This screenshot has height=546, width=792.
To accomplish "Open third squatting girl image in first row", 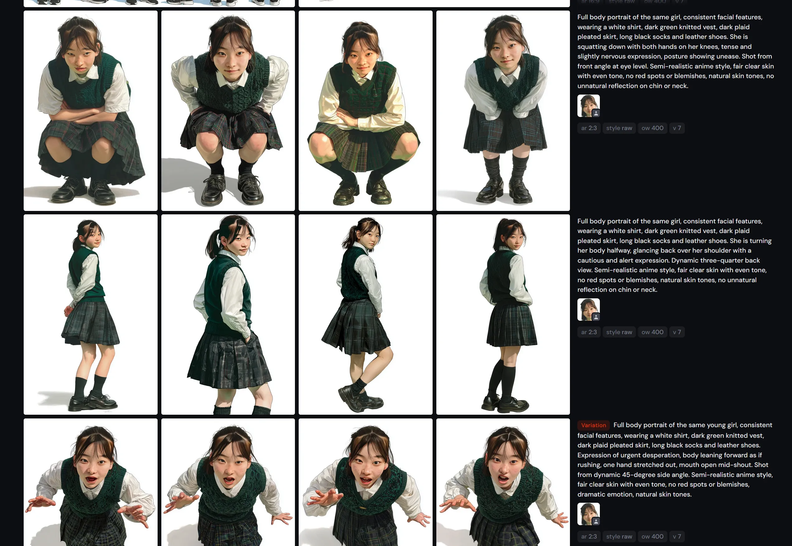I will coord(365,110).
